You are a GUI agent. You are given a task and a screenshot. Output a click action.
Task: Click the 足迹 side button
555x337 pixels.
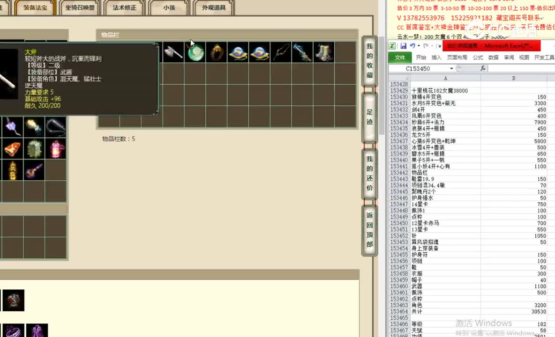point(369,117)
